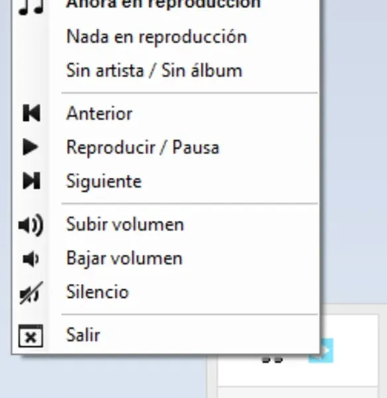Choose Reproducir / Pausa from the menu
This screenshot has height=398, width=387.
[166, 147]
